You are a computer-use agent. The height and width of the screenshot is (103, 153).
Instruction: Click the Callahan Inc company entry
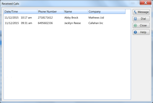[96, 23]
